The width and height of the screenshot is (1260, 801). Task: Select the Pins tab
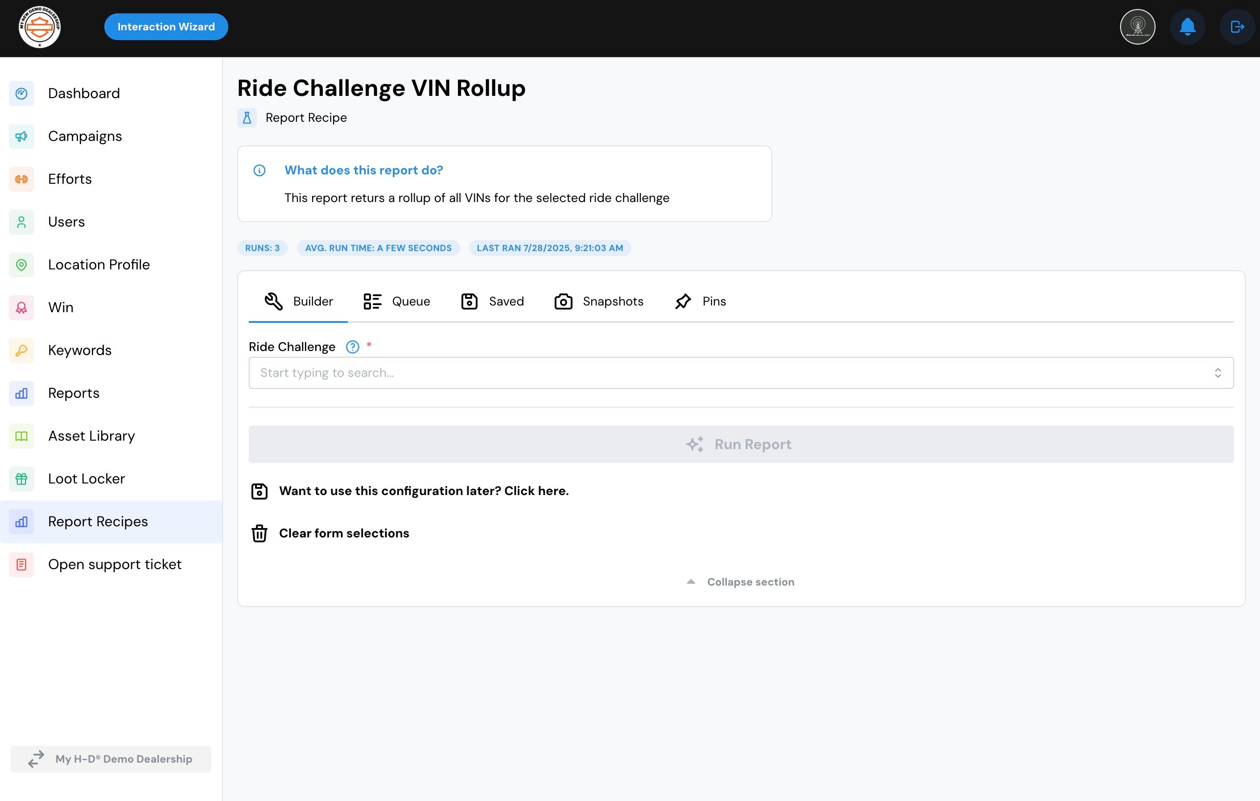pyautogui.click(x=700, y=301)
